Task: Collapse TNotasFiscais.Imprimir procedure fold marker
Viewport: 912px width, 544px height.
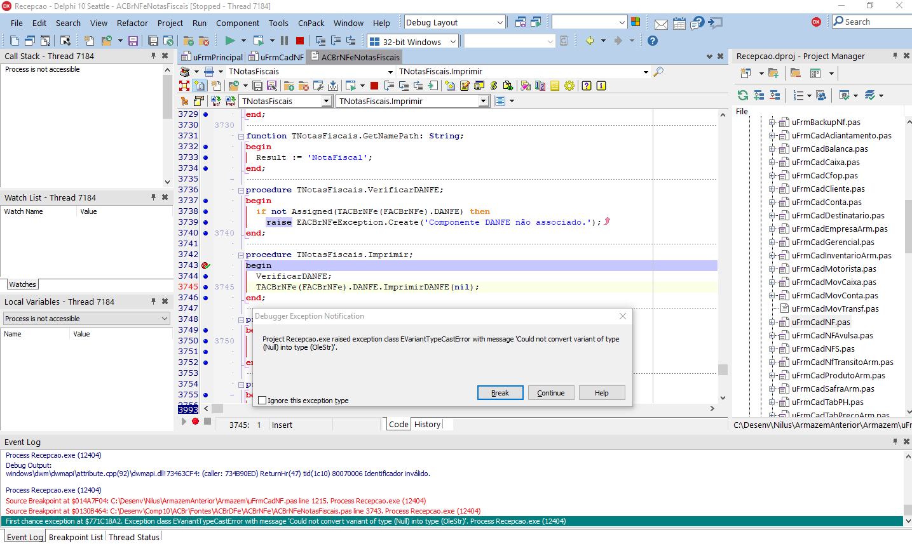Action: coord(241,255)
